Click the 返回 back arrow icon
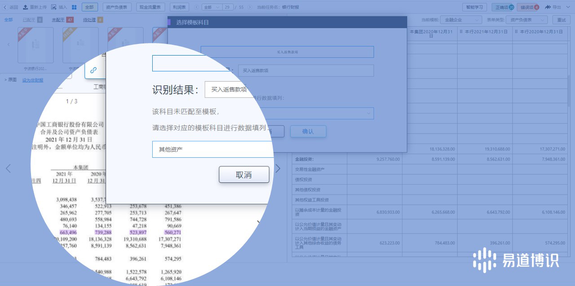Image resolution: width=575 pixels, height=286 pixels. (5, 7)
